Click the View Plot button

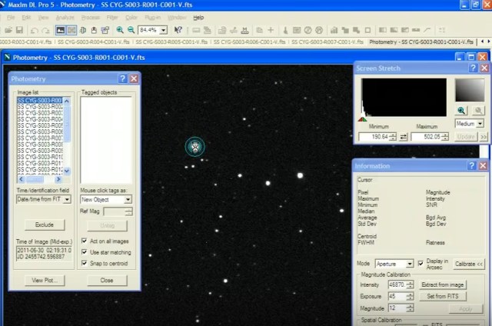(45, 281)
